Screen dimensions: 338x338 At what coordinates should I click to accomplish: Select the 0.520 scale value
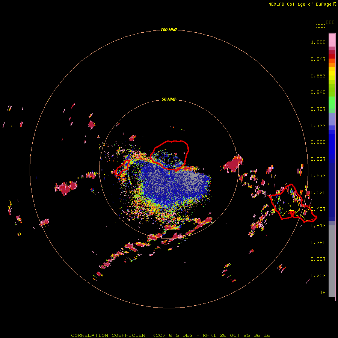pos(318,193)
